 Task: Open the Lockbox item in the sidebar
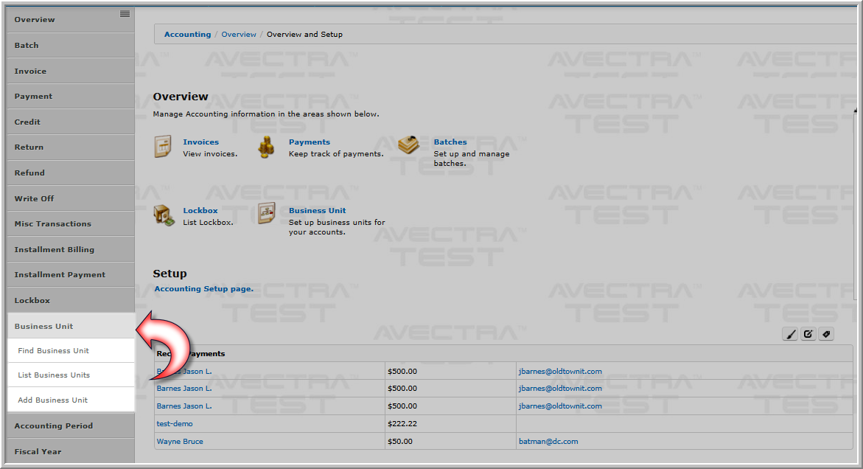tap(71, 301)
